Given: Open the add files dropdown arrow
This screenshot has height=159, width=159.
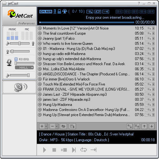Looking at the screenshot, I should pos(46,126).
